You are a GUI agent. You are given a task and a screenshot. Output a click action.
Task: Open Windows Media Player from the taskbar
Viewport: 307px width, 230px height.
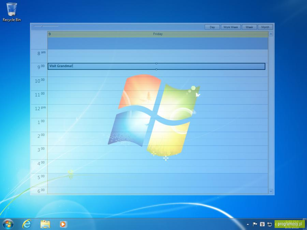(x=63, y=224)
